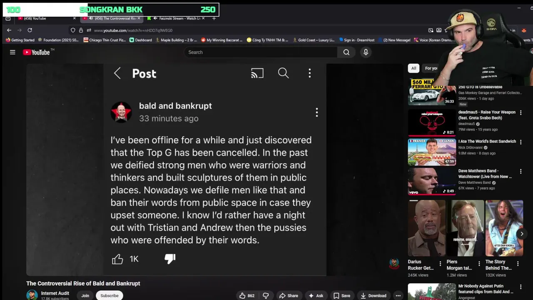Open the tracking protection shield icon

click(73, 30)
